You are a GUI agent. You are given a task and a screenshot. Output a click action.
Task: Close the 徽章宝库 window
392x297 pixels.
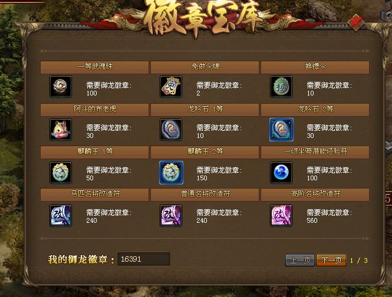coord(356,23)
